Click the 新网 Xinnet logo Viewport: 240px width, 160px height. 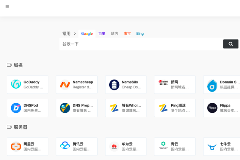pos(163,82)
